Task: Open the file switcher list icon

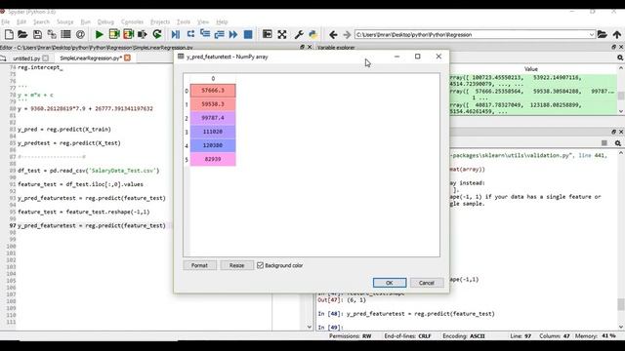Action: click(65, 35)
